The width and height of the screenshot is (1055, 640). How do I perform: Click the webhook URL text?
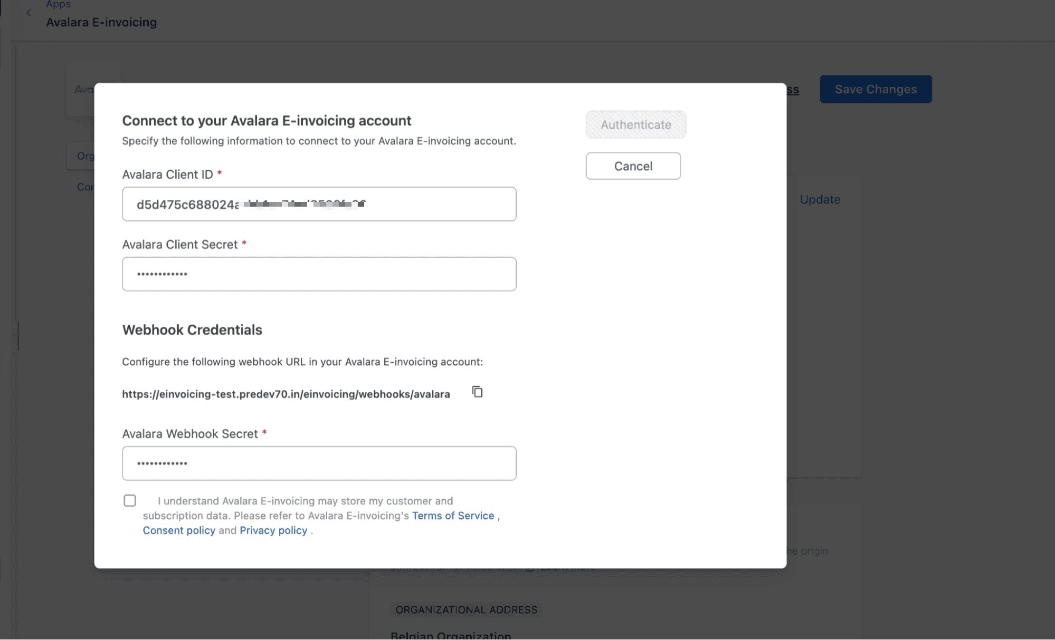[x=286, y=394]
